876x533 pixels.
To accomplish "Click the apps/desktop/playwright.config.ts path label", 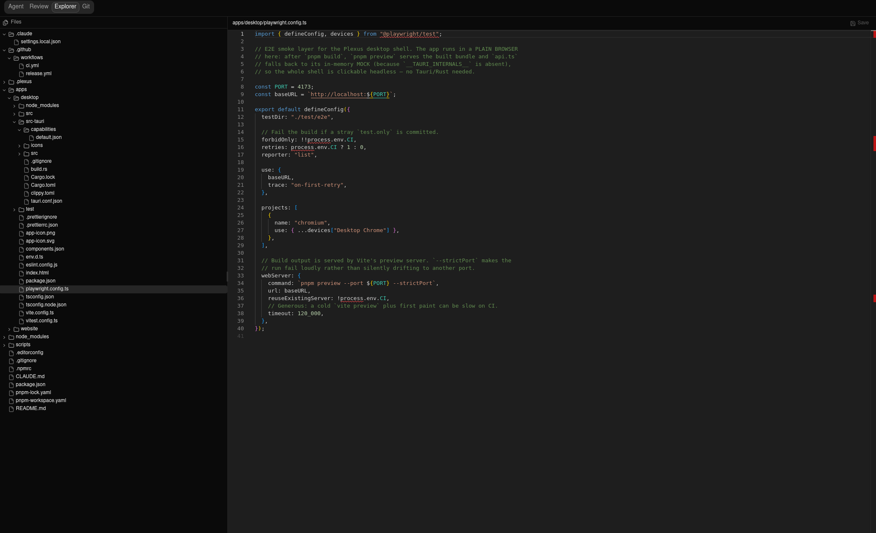I will coord(269,23).
